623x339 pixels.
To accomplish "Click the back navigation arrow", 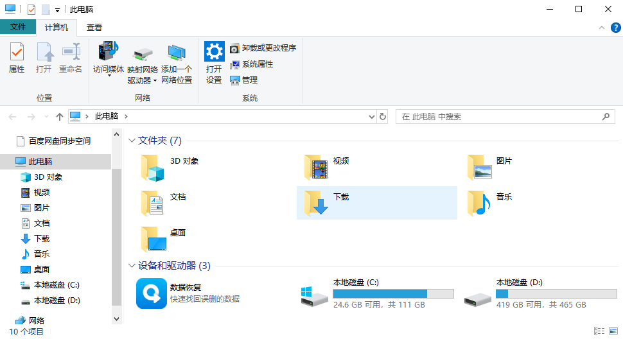I will click(x=12, y=117).
